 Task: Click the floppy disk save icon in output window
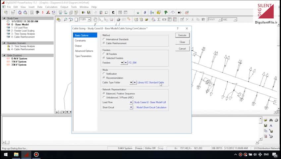click(x=265, y=126)
